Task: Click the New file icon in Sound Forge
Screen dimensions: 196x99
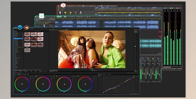Action: [60, 13]
